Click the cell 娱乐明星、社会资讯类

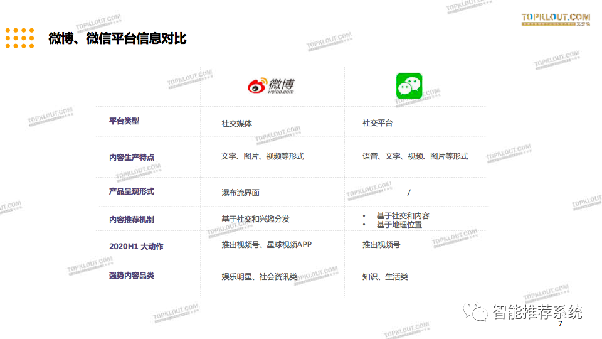[259, 277]
